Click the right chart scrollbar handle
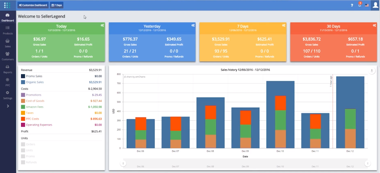380x173 pixels. [x=367, y=164]
